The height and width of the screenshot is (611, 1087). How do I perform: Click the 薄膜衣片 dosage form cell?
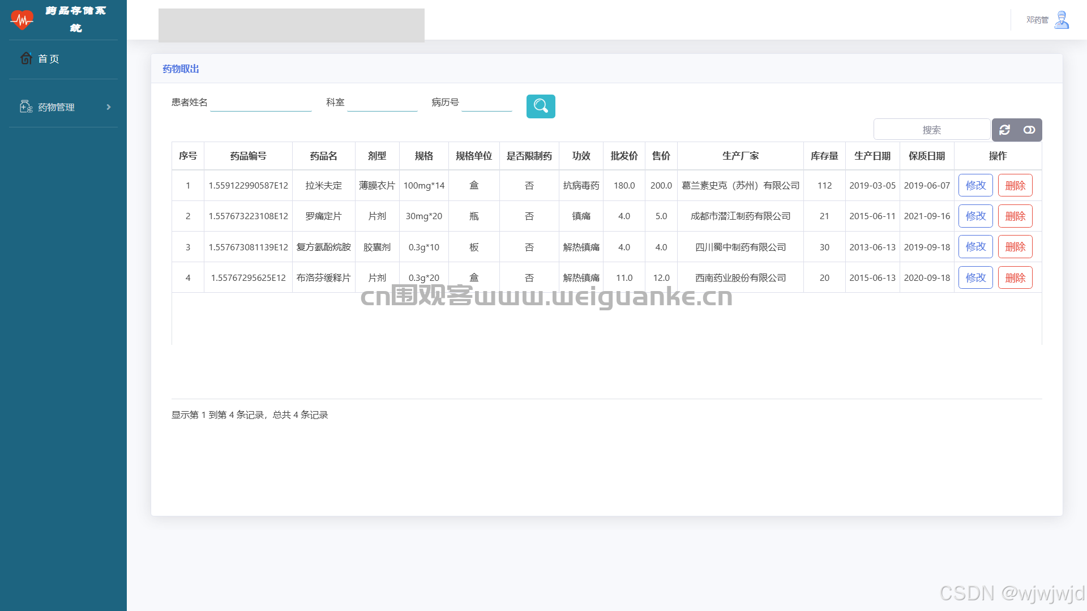click(377, 186)
